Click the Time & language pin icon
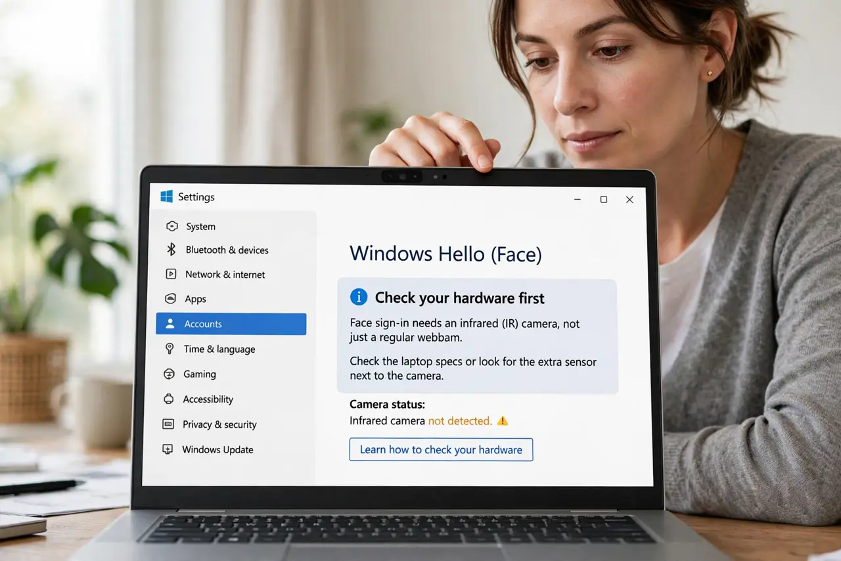 click(x=170, y=349)
